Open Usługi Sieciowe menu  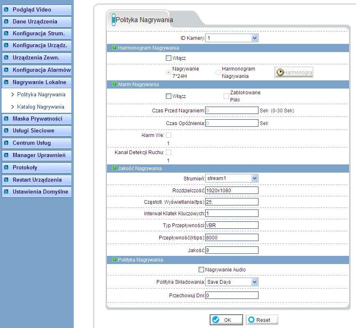36,130
